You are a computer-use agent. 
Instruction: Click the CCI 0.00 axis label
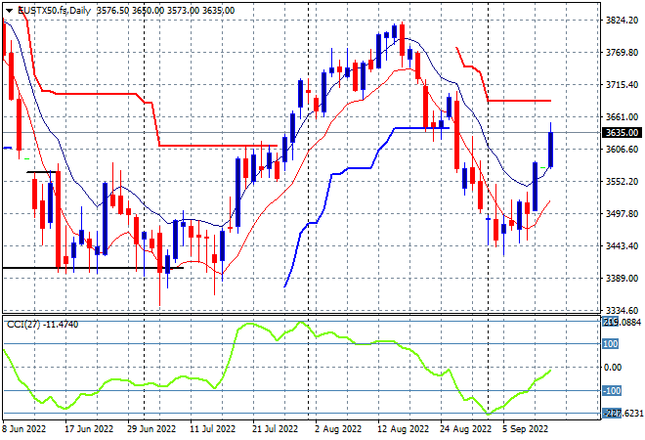[x=613, y=367]
